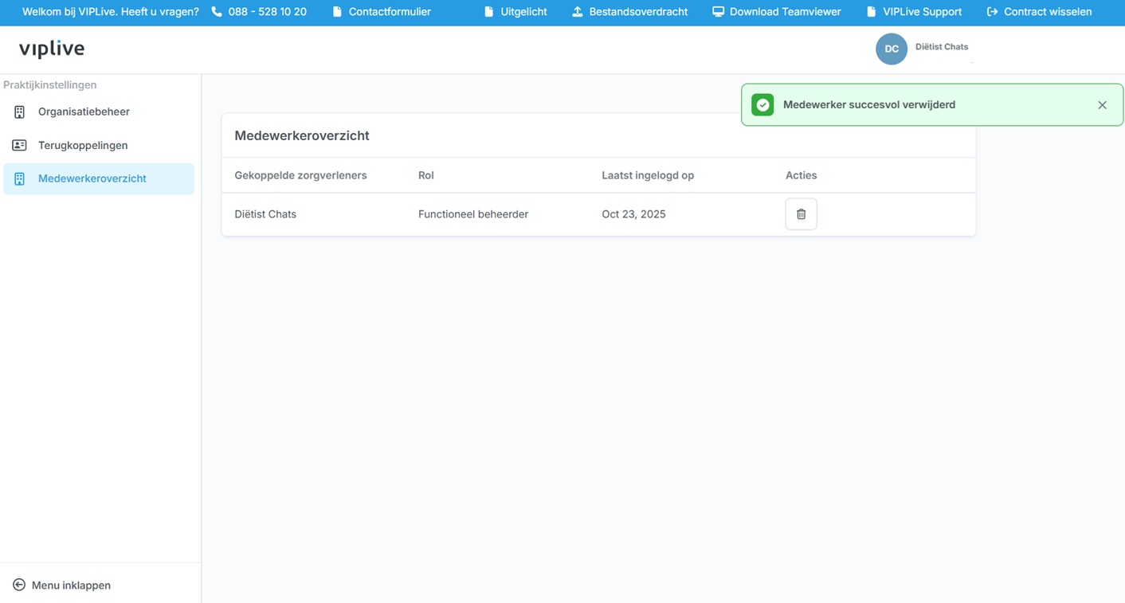Image resolution: width=1125 pixels, height=603 pixels.
Task: Click the Oct 23, 2025 date cell
Action: pos(633,214)
